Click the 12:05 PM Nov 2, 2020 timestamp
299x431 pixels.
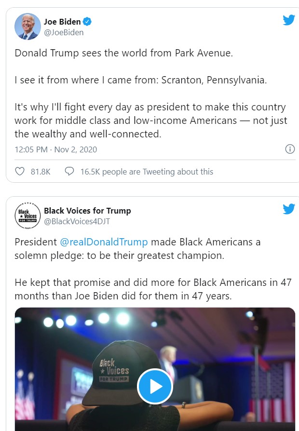click(x=56, y=149)
